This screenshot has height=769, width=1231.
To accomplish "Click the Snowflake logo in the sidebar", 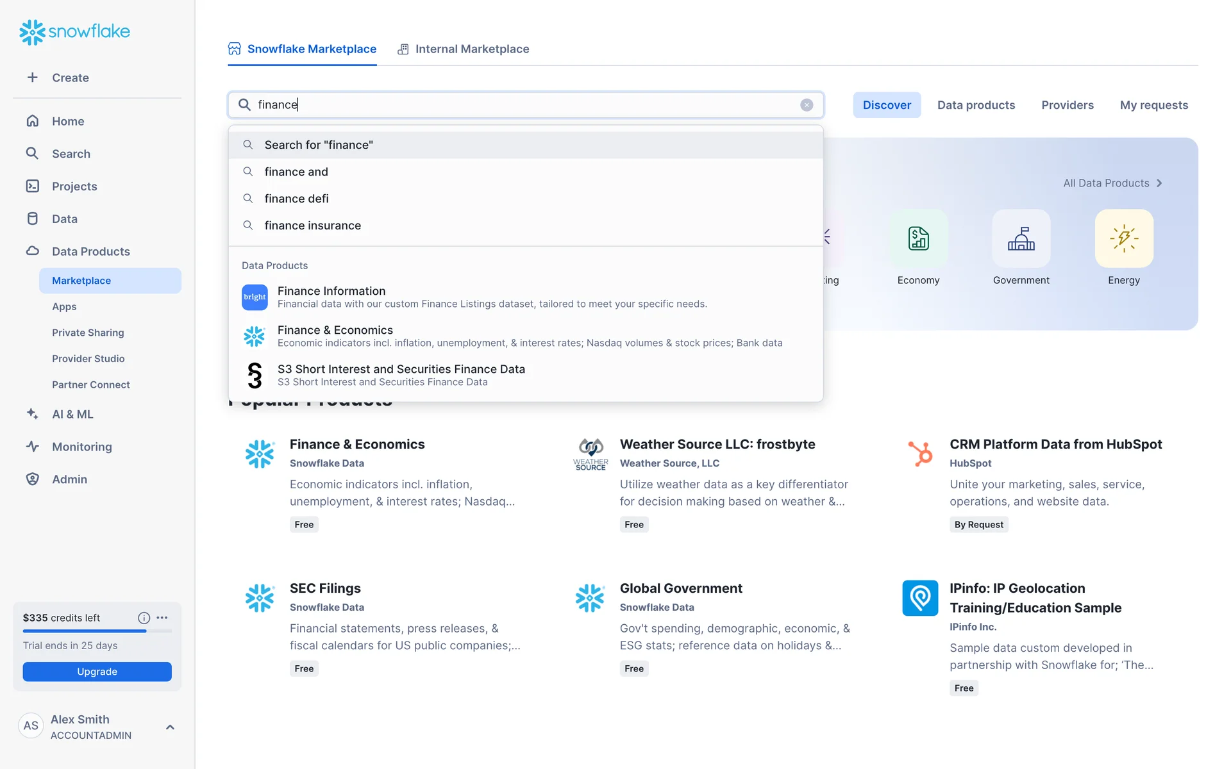I will coord(74,31).
